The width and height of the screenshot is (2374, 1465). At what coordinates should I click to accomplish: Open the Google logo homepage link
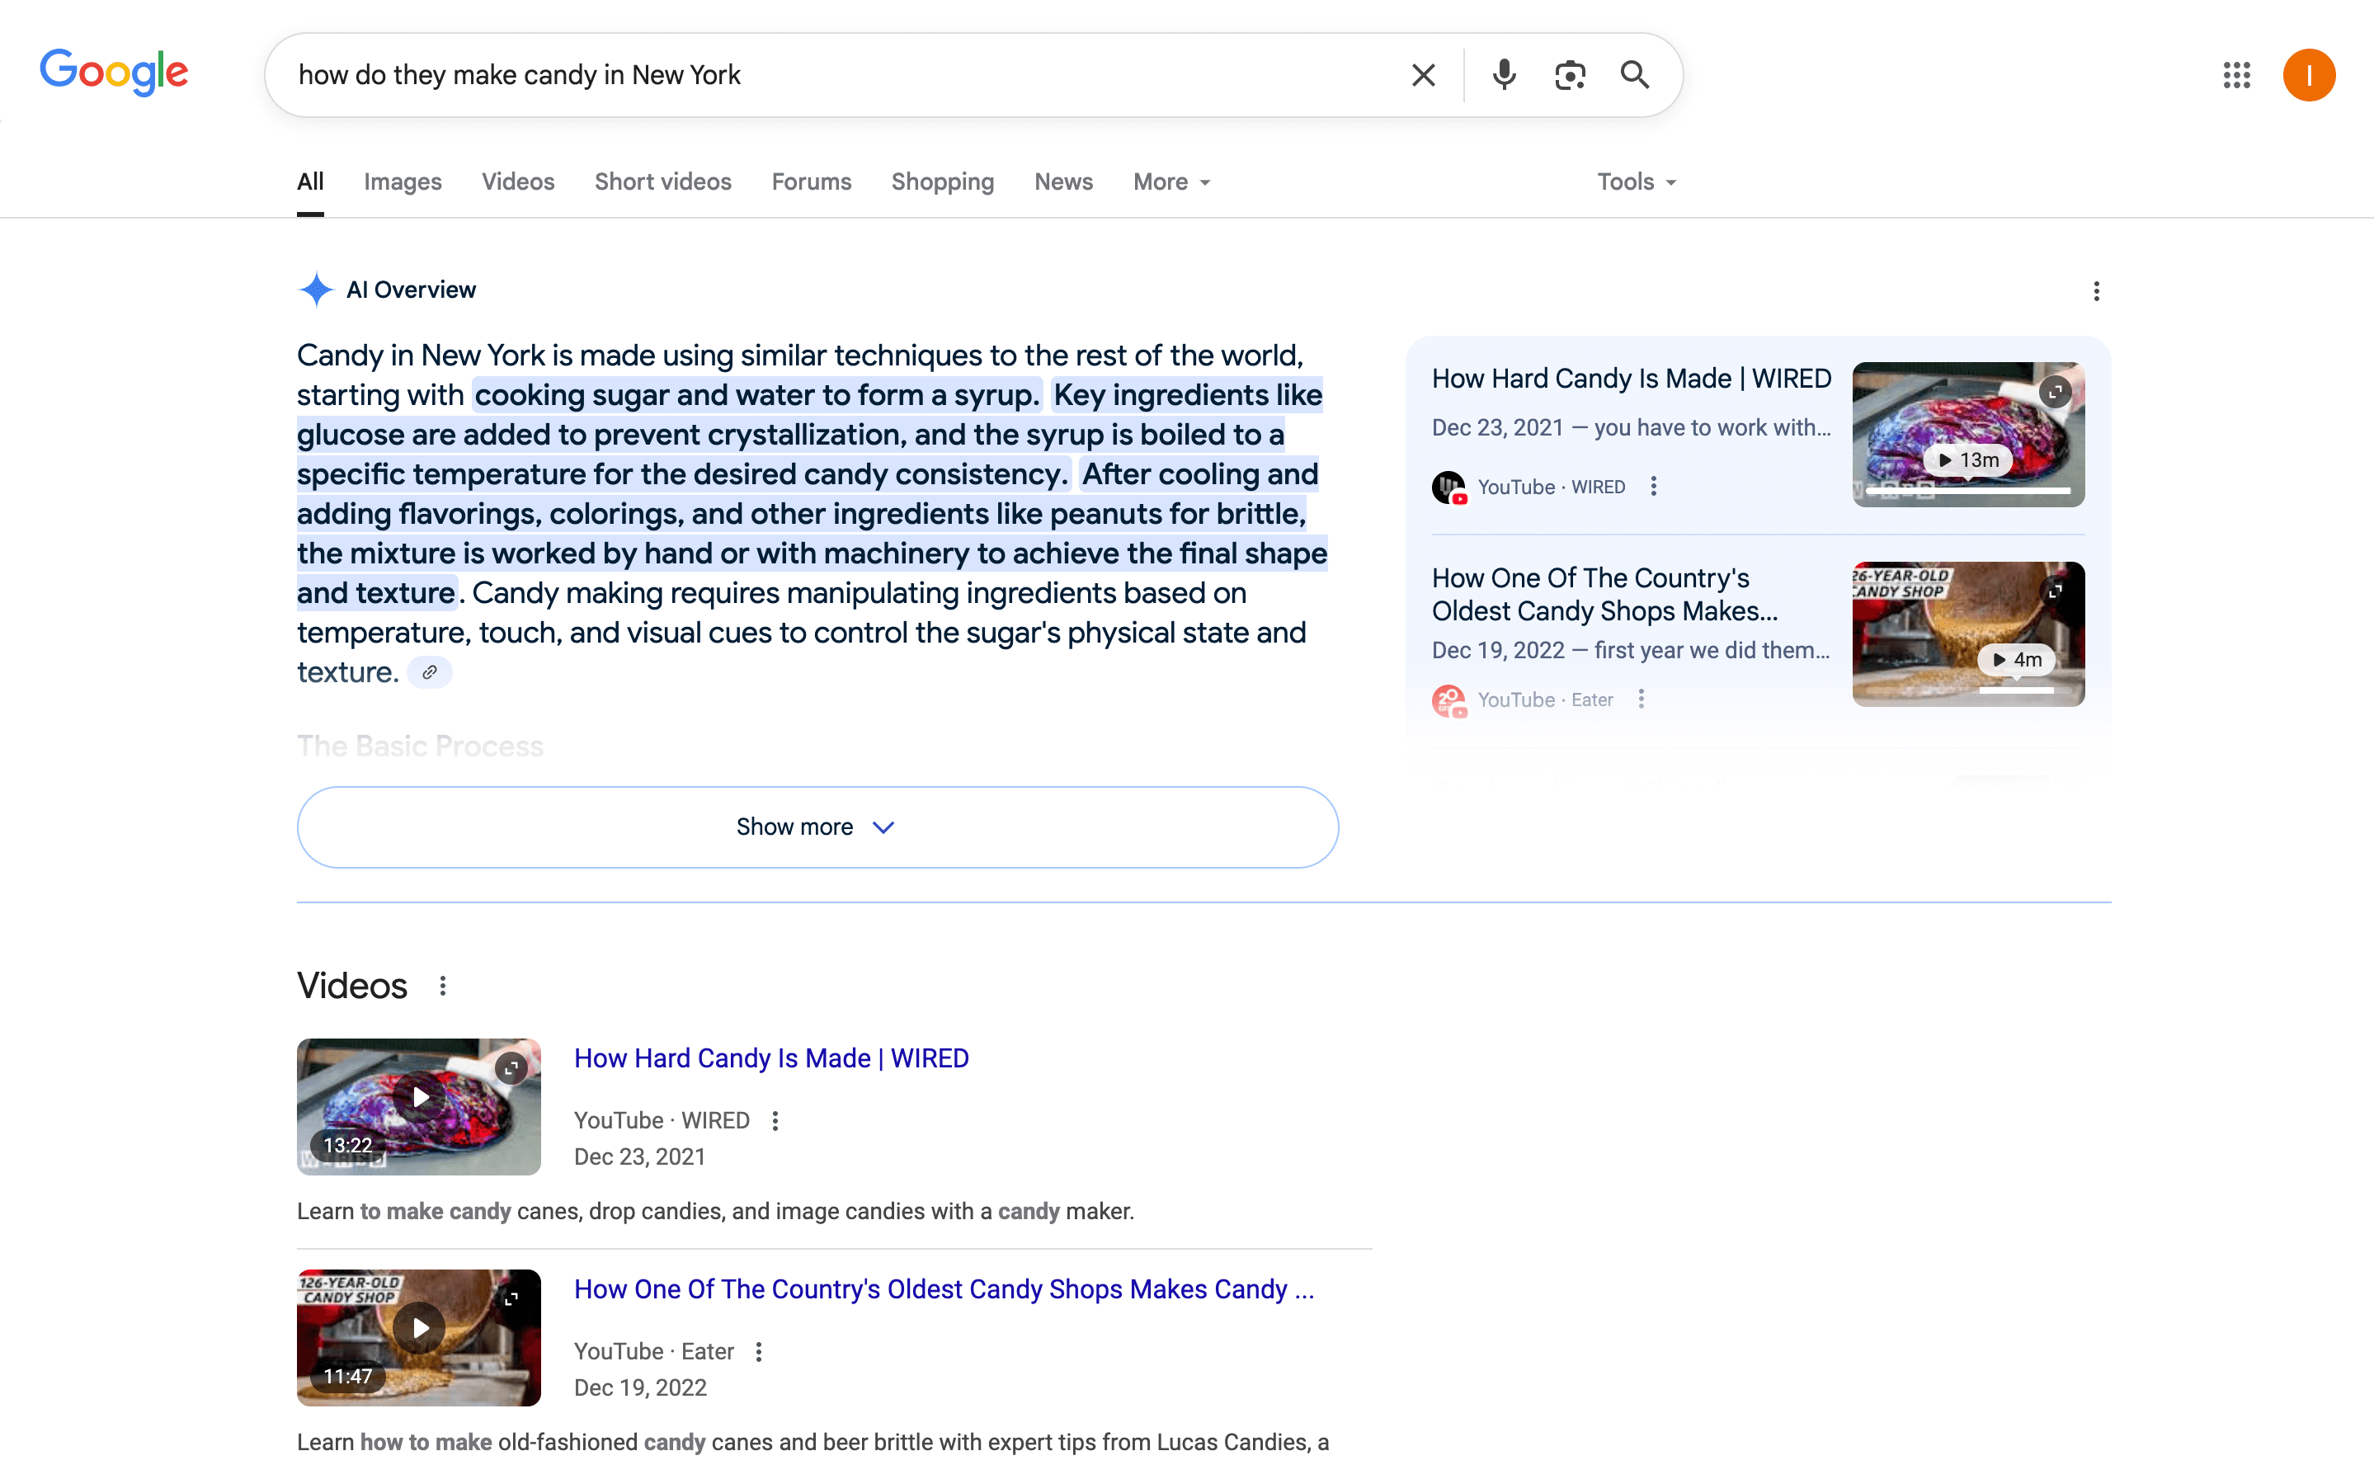click(115, 73)
